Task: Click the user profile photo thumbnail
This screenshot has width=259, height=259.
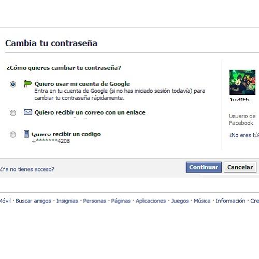Action: pyautogui.click(x=242, y=82)
